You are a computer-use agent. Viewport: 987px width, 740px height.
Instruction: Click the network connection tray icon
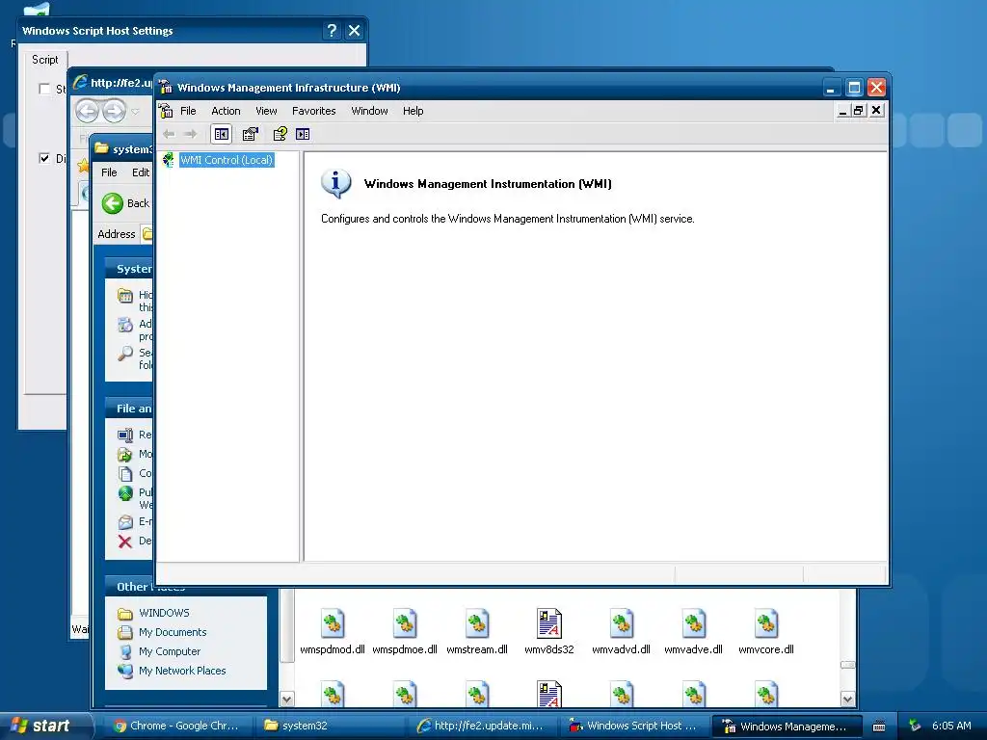point(916,726)
